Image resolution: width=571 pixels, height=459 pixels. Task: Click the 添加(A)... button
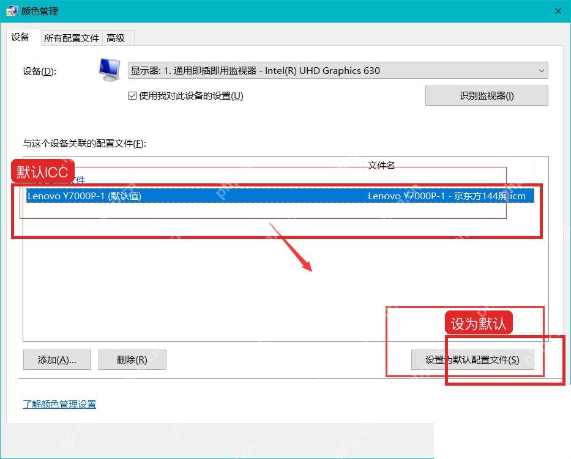(57, 360)
